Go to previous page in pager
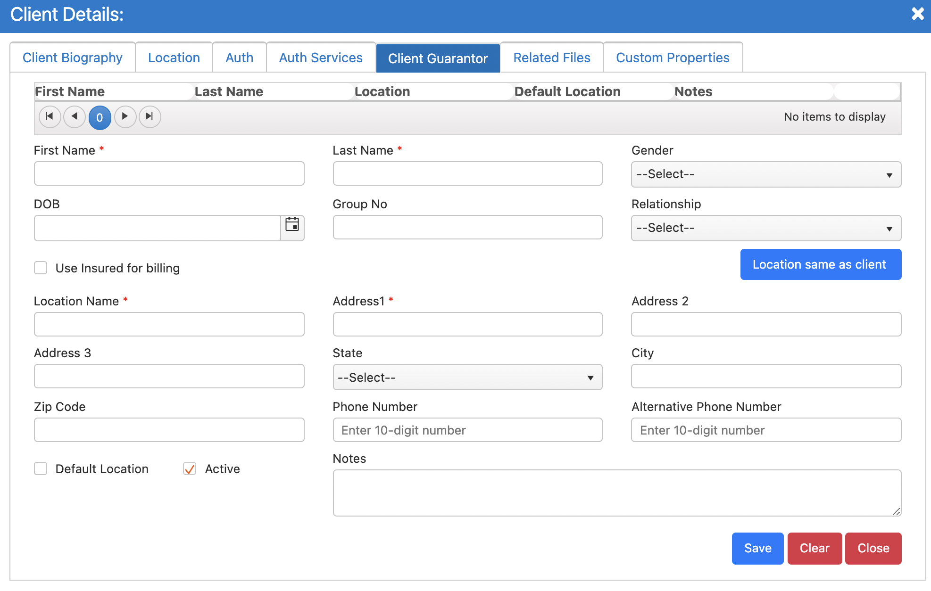931x591 pixels. 75,116
